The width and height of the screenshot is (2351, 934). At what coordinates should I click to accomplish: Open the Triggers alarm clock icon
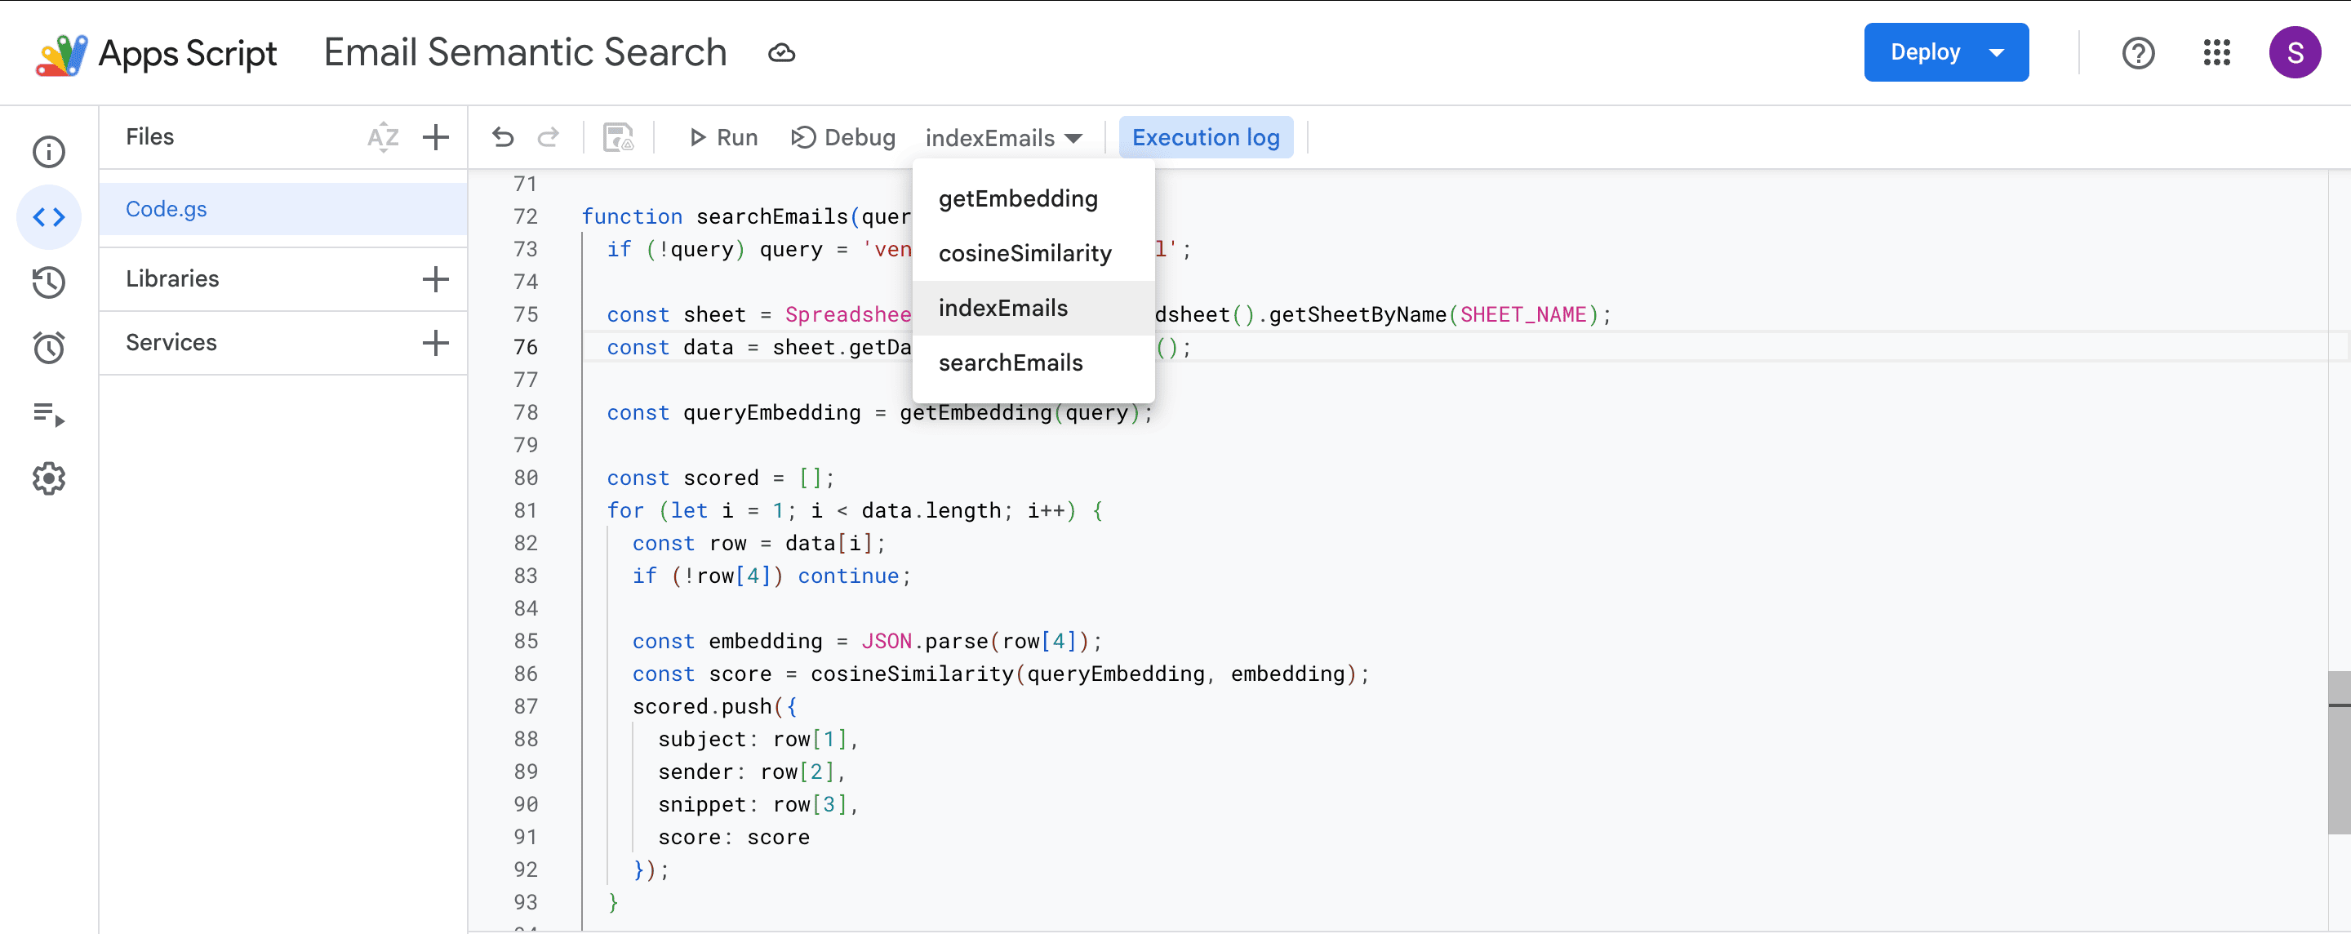(49, 348)
